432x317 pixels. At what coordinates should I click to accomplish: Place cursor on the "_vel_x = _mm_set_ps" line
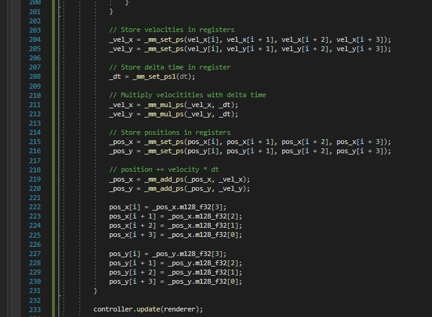coord(250,39)
